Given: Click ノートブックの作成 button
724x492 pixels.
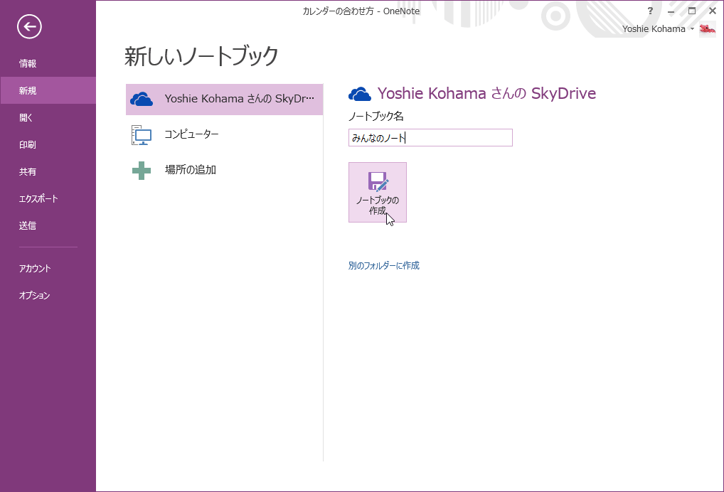Looking at the screenshot, I should click(x=378, y=192).
